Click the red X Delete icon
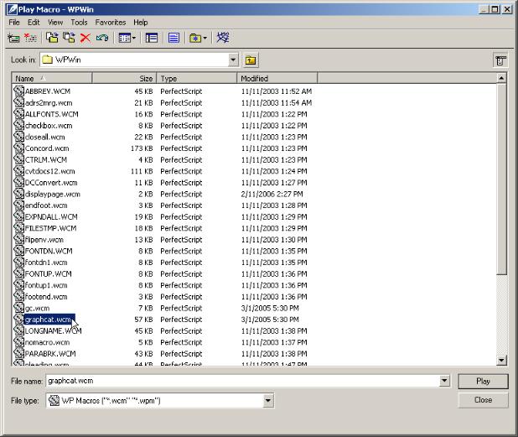The width and height of the screenshot is (518, 437). (x=85, y=38)
